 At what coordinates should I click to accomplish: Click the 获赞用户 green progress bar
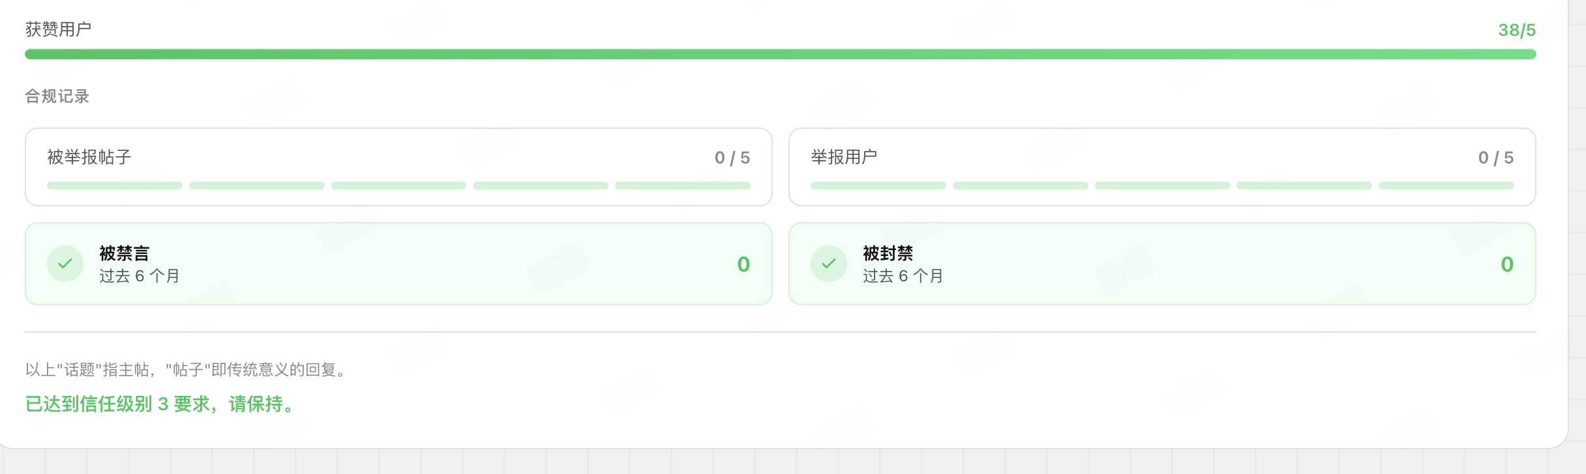(780, 54)
